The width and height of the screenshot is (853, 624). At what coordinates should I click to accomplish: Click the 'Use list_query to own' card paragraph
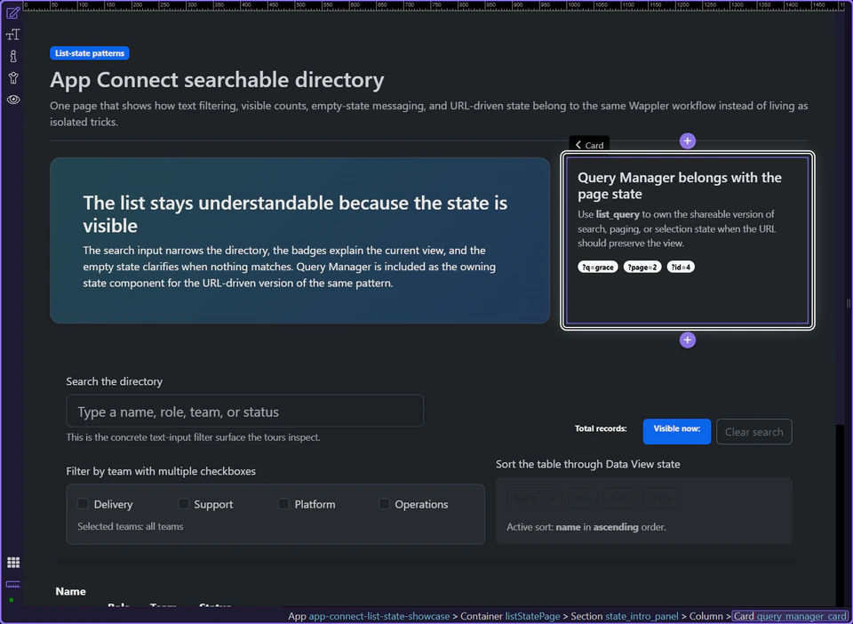[677, 228]
